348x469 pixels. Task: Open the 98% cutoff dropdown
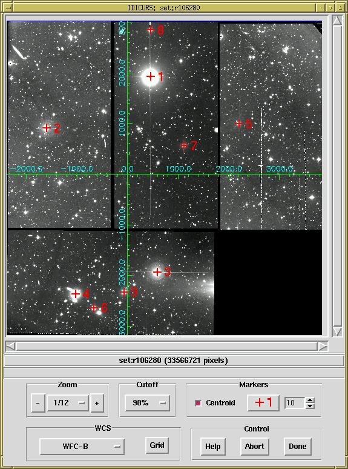[147, 403]
